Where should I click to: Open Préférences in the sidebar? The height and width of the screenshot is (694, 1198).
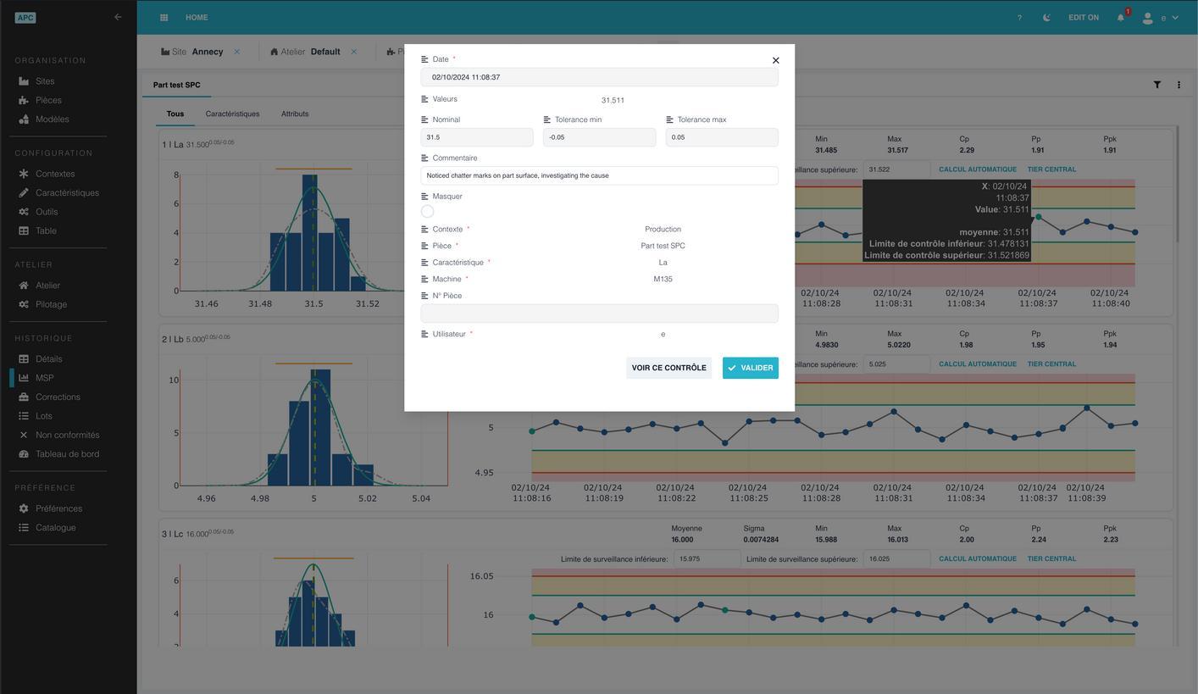point(58,508)
